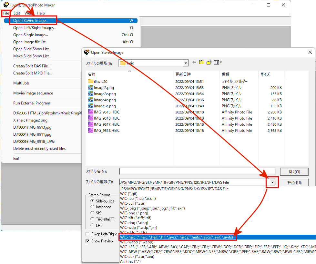Select Tri-Delta(TT) stereo format

pos(92,219)
